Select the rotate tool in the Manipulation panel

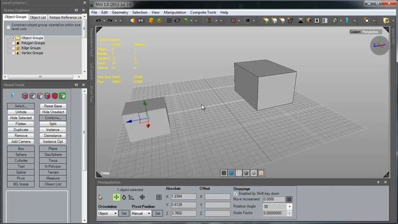coord(124,197)
